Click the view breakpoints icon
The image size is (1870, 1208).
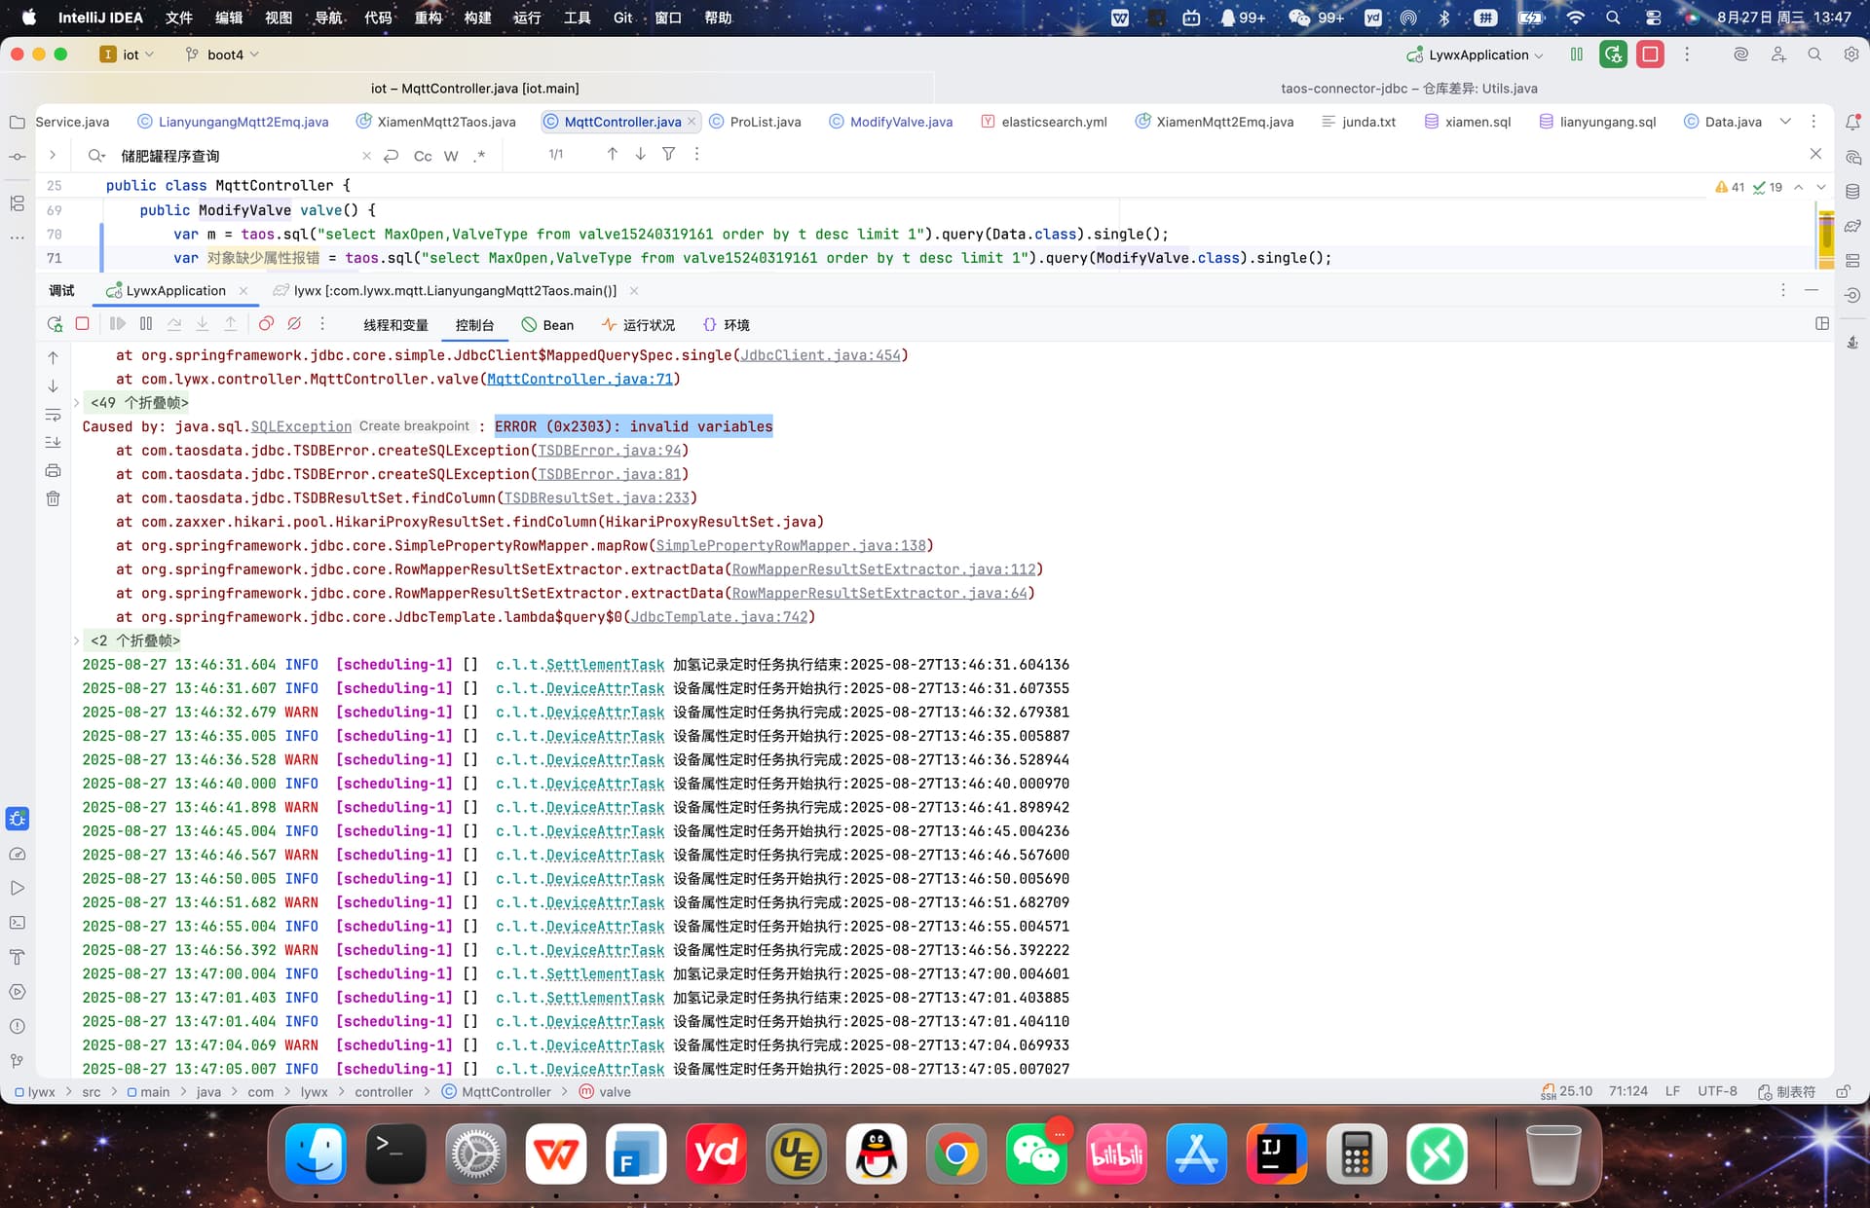266,324
